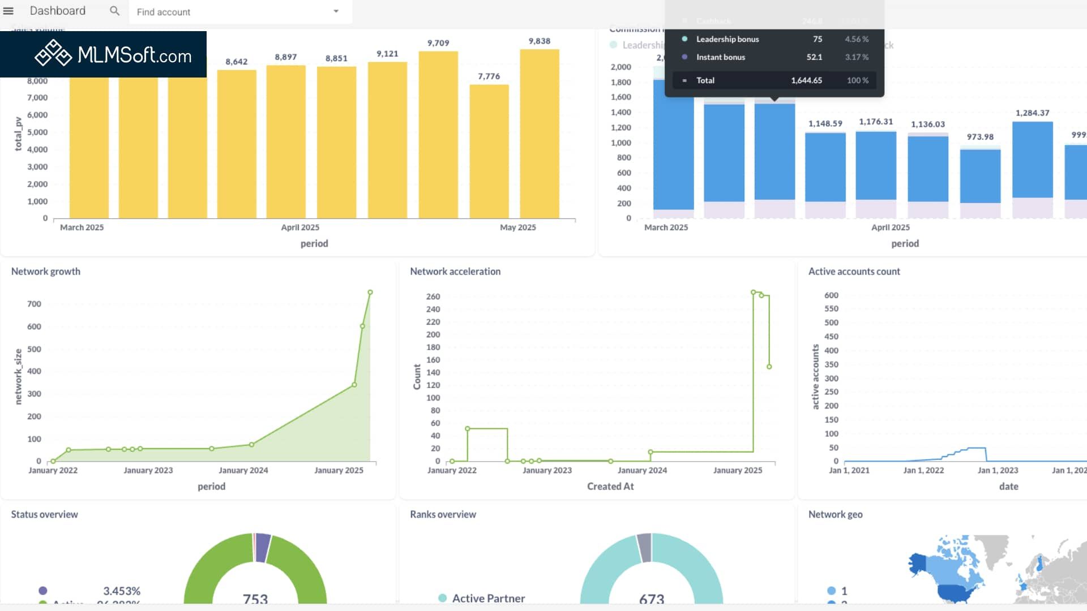Open the Find account dropdown arrow
This screenshot has width=1087, height=611.
[x=336, y=11]
